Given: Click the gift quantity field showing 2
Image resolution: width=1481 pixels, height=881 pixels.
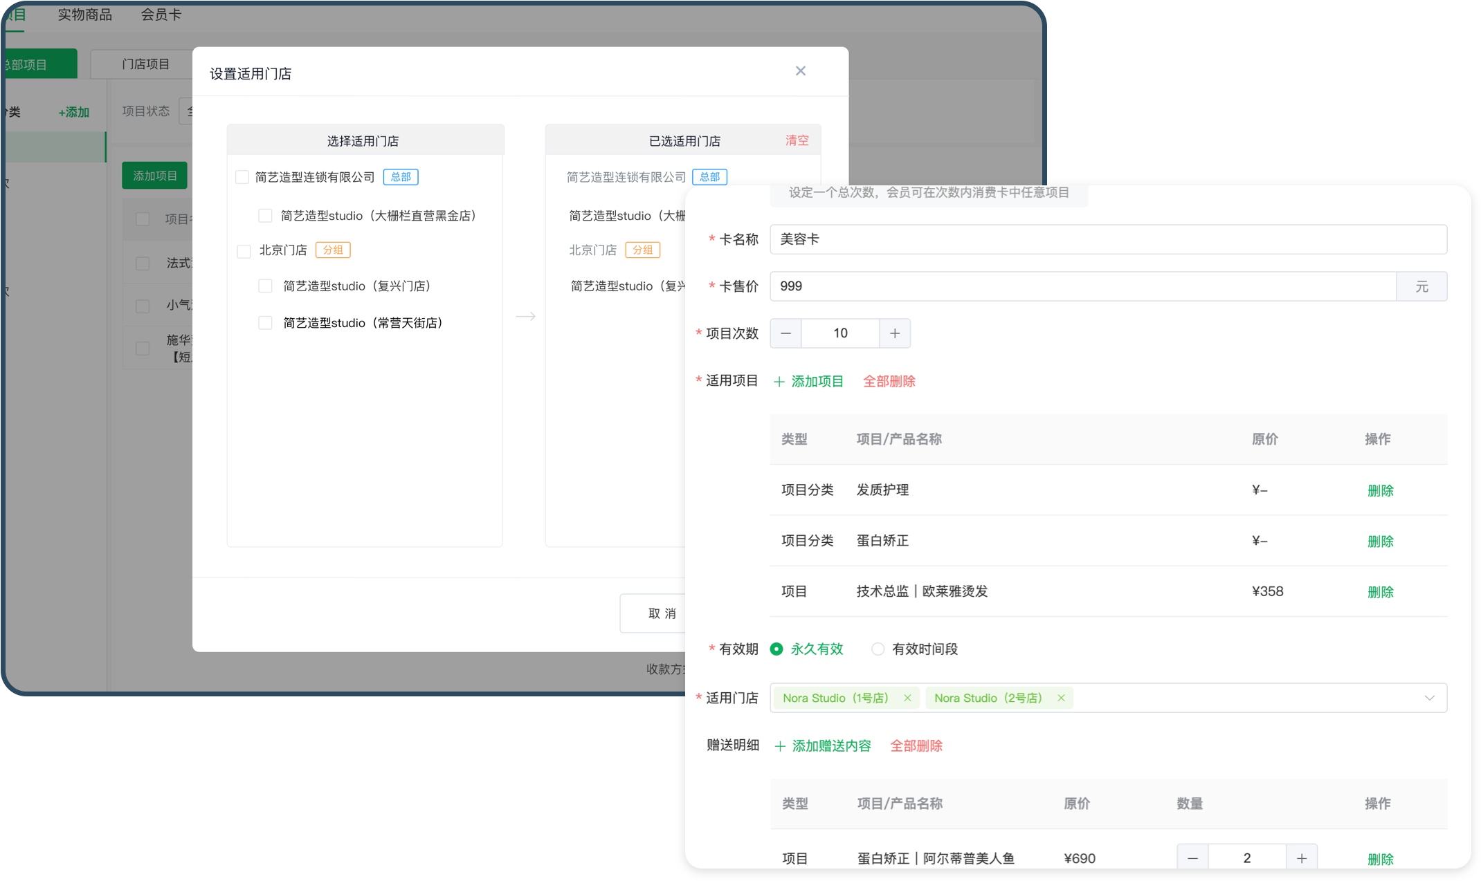Looking at the screenshot, I should [x=1247, y=858].
